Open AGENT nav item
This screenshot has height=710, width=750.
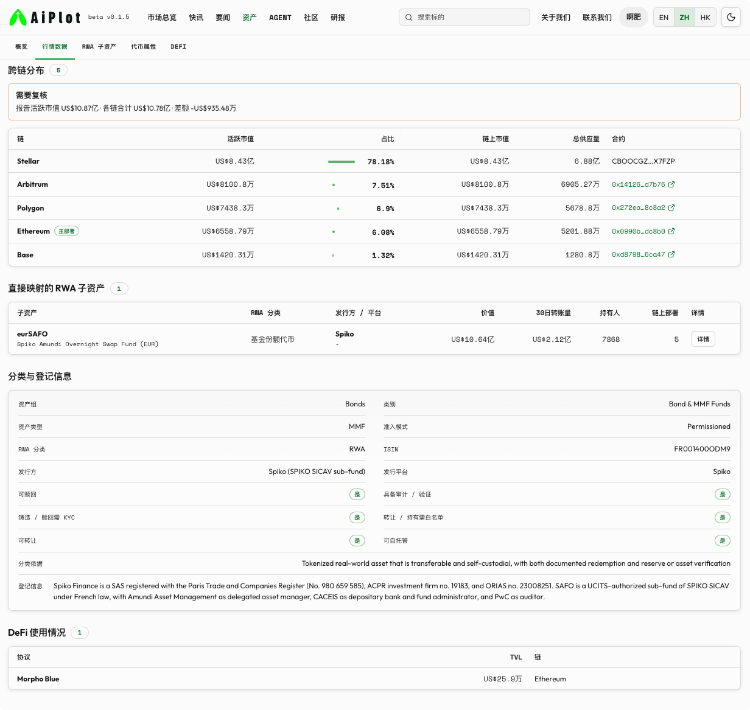point(280,17)
